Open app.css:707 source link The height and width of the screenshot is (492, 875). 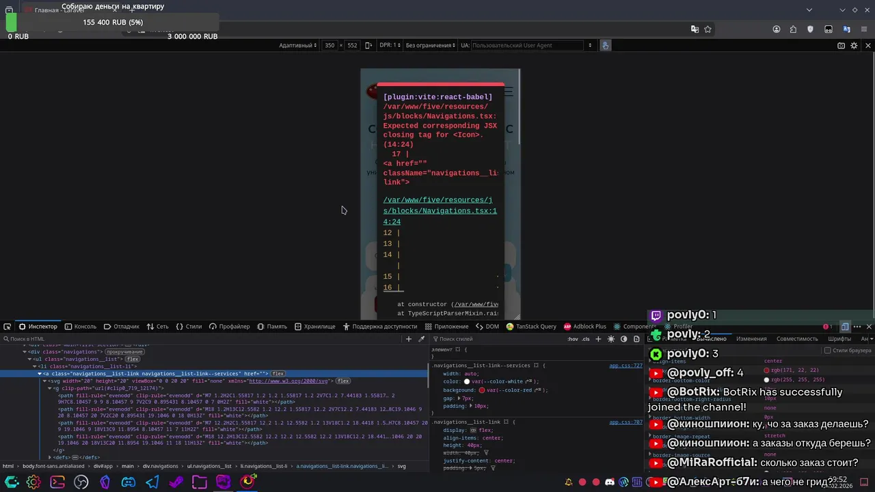coord(626,422)
